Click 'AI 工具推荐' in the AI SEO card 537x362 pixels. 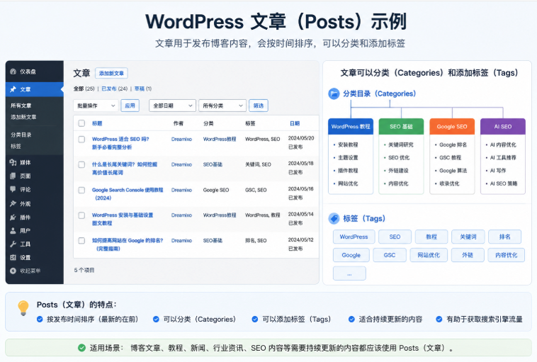pyautogui.click(x=503, y=157)
